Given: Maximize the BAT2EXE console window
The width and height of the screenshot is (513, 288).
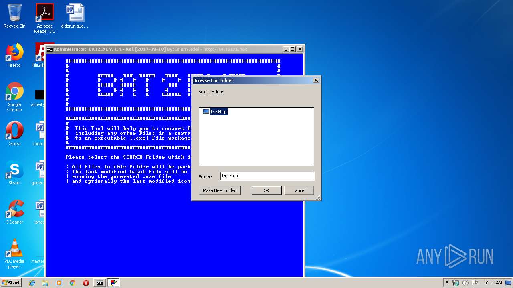Looking at the screenshot, I should point(293,49).
